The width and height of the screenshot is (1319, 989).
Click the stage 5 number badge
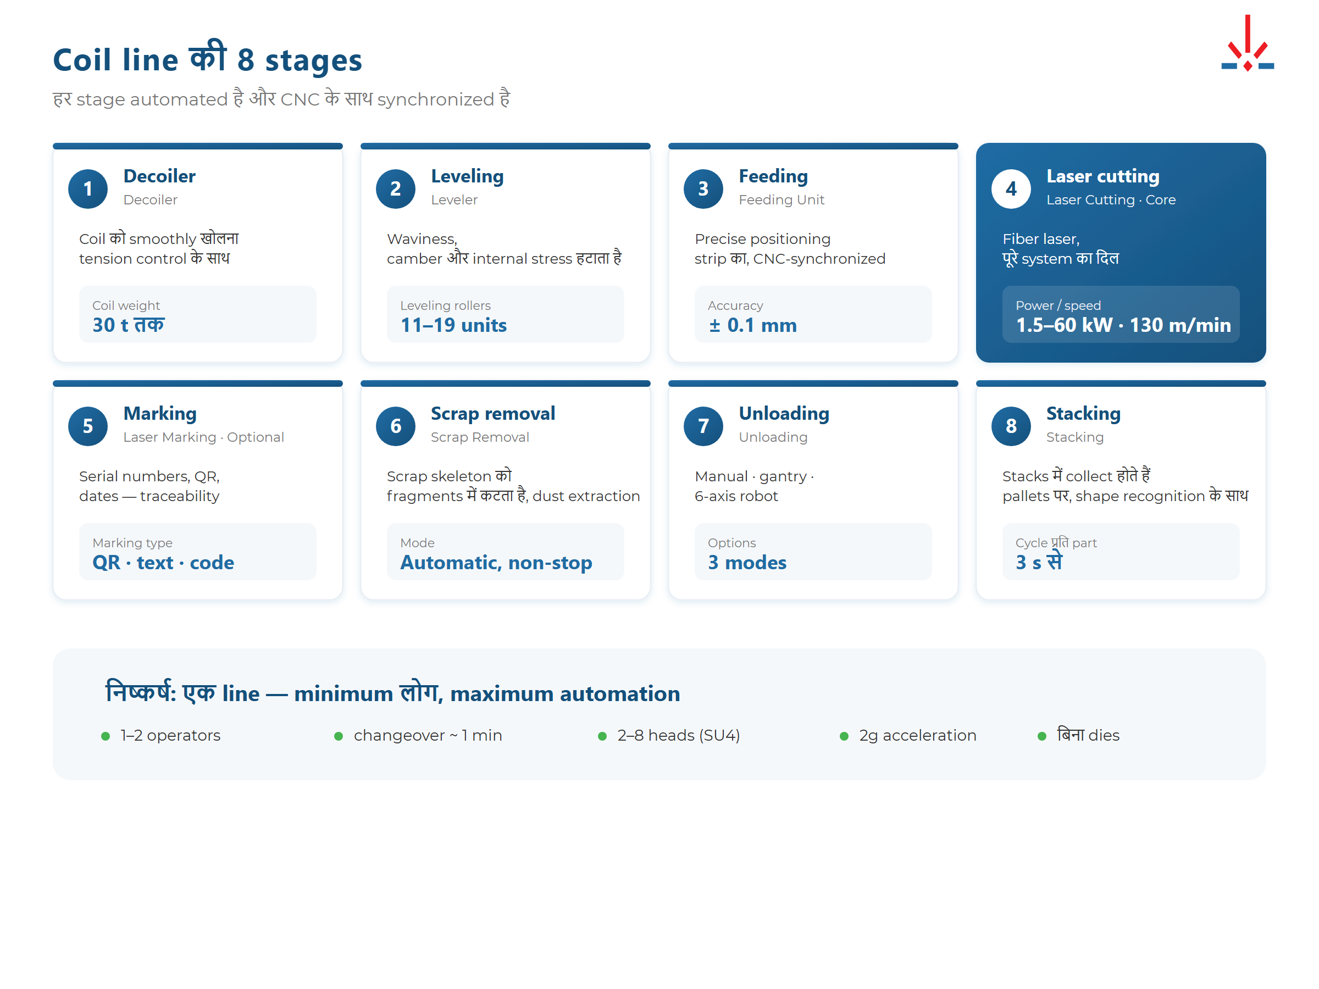click(87, 426)
